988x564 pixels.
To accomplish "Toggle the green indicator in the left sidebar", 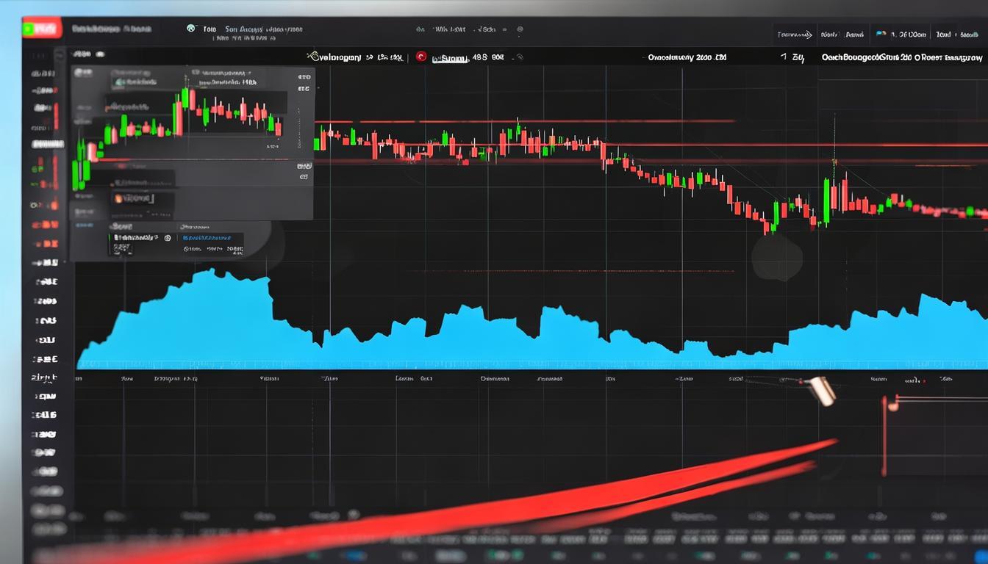I will tap(35, 169).
